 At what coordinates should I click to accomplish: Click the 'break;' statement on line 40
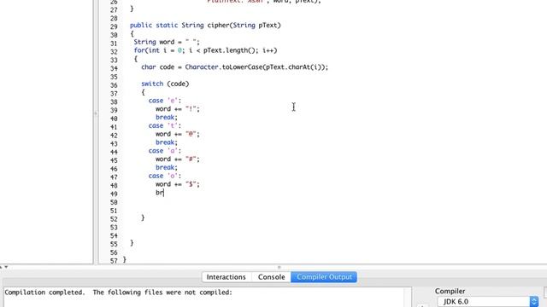(167, 118)
